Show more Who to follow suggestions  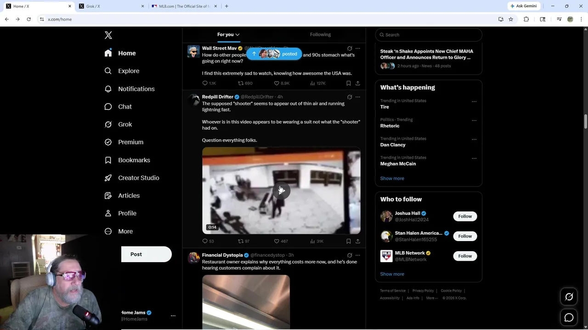392,274
